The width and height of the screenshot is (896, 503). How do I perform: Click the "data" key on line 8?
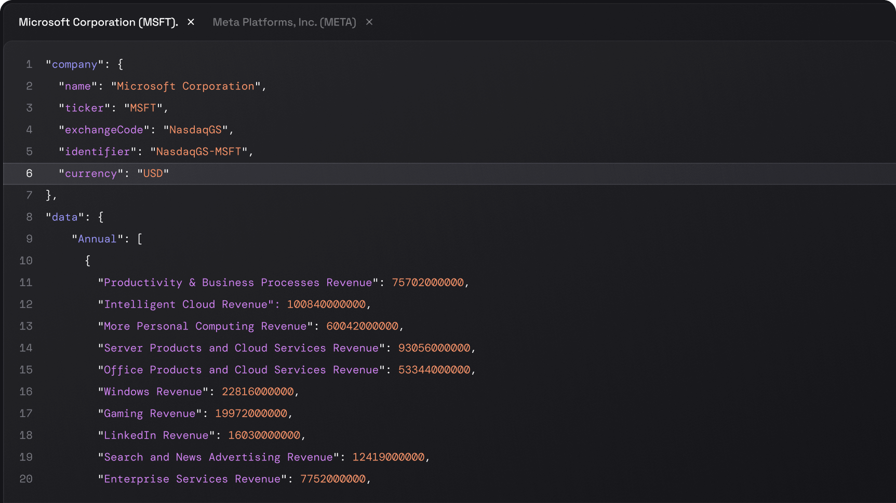(64, 217)
